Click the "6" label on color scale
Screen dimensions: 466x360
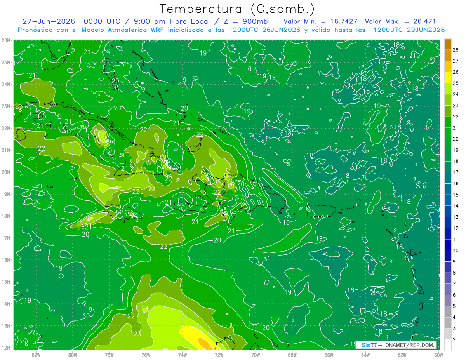click(x=454, y=295)
